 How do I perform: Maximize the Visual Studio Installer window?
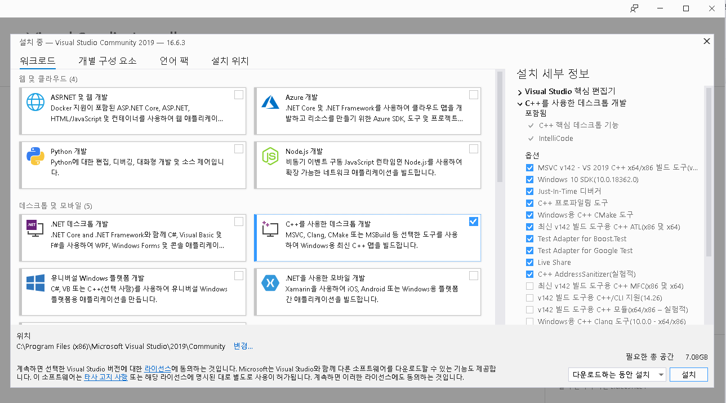pyautogui.click(x=686, y=8)
